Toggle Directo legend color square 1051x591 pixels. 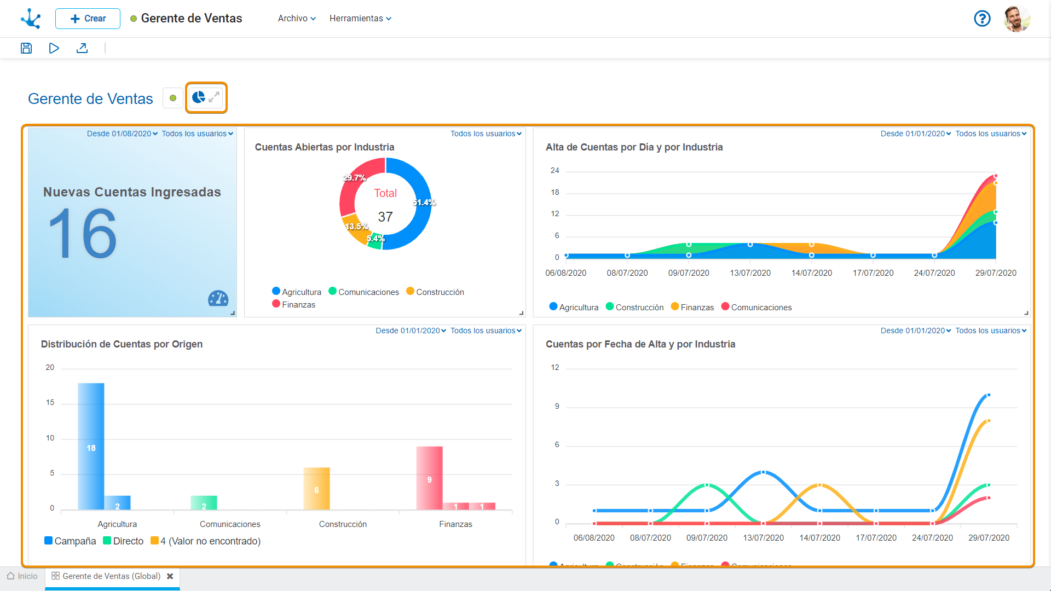[x=107, y=541]
